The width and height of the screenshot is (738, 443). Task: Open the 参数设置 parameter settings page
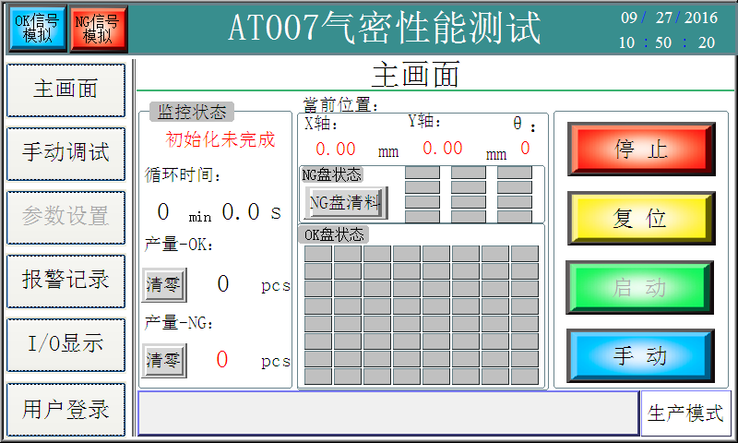[65, 217]
